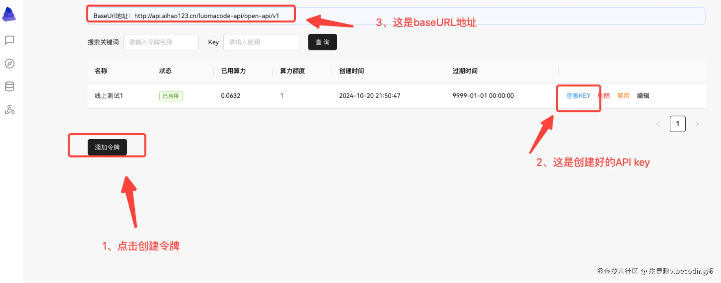The width and height of the screenshot is (721, 283).
Task: Click 删除 link for 线上测试1 token
Action: pyautogui.click(x=604, y=96)
